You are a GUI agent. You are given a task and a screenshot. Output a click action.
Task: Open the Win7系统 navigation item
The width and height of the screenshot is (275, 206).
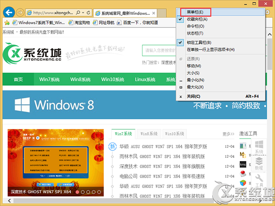(49, 79)
